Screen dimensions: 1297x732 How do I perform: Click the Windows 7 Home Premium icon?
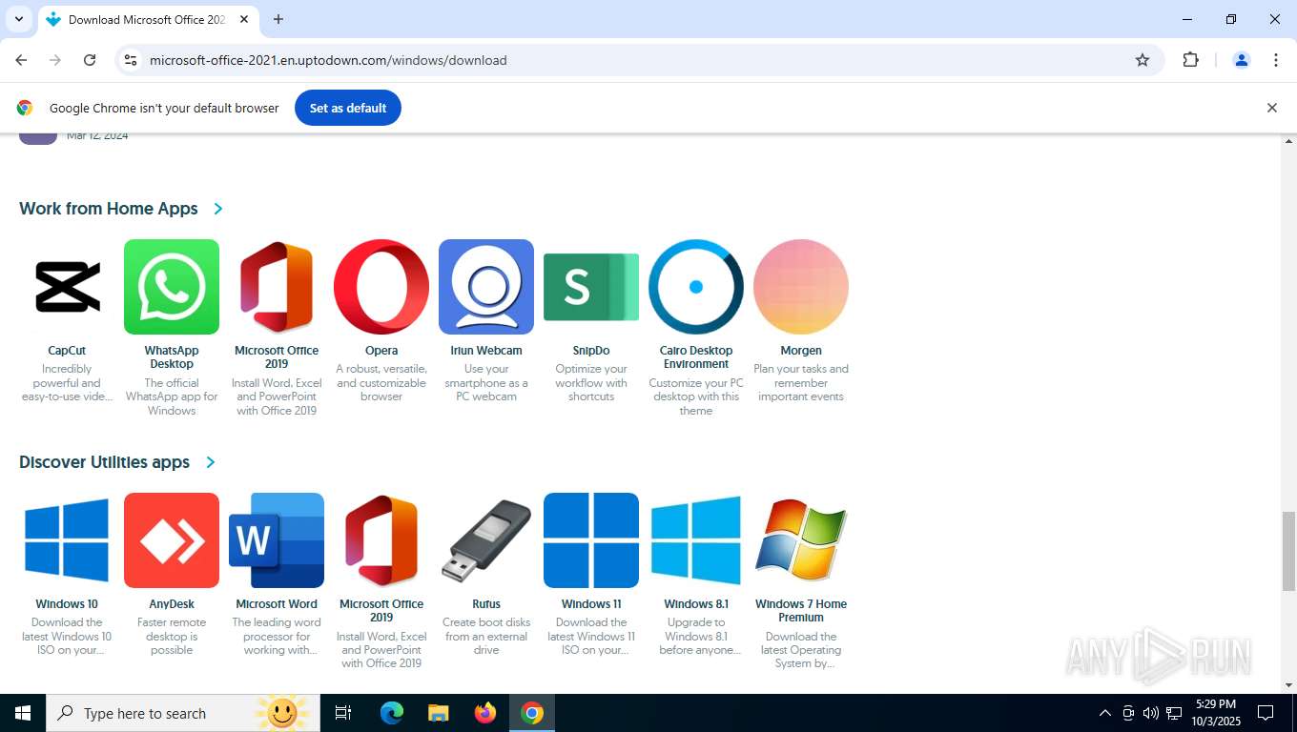(x=801, y=540)
